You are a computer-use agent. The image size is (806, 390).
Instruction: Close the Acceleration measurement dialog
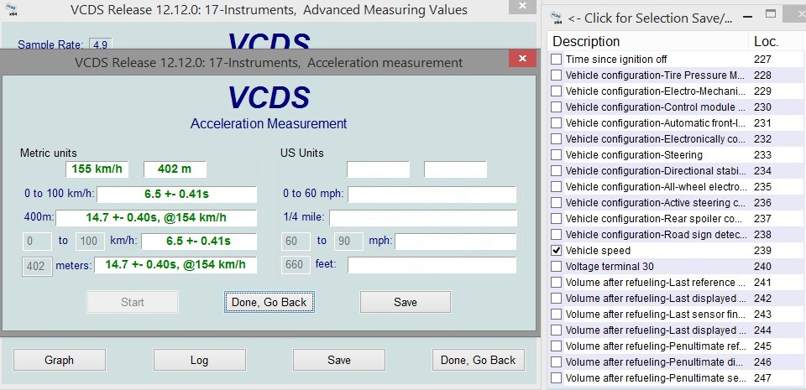tap(522, 59)
